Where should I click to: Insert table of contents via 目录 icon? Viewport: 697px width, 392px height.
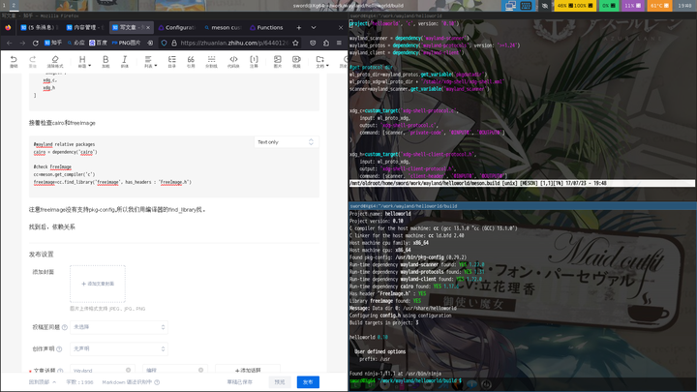(171, 61)
